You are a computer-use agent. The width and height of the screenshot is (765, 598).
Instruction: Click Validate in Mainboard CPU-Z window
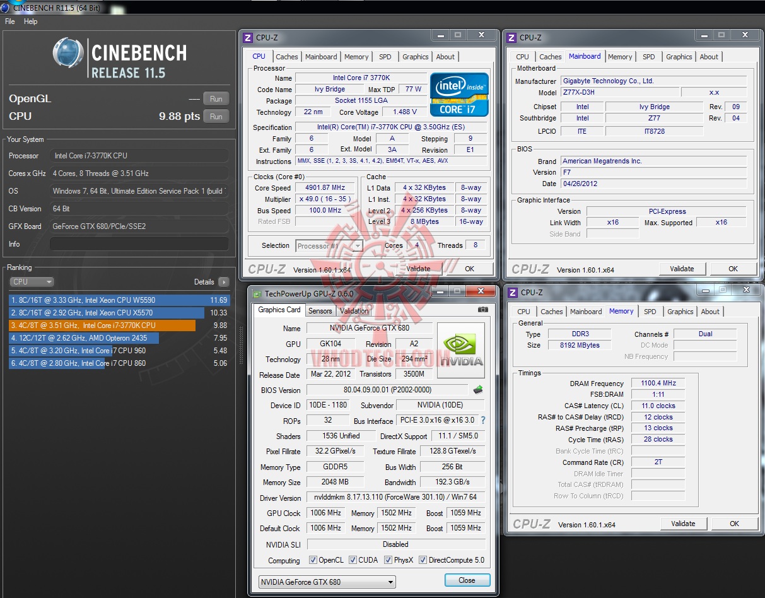[682, 269]
